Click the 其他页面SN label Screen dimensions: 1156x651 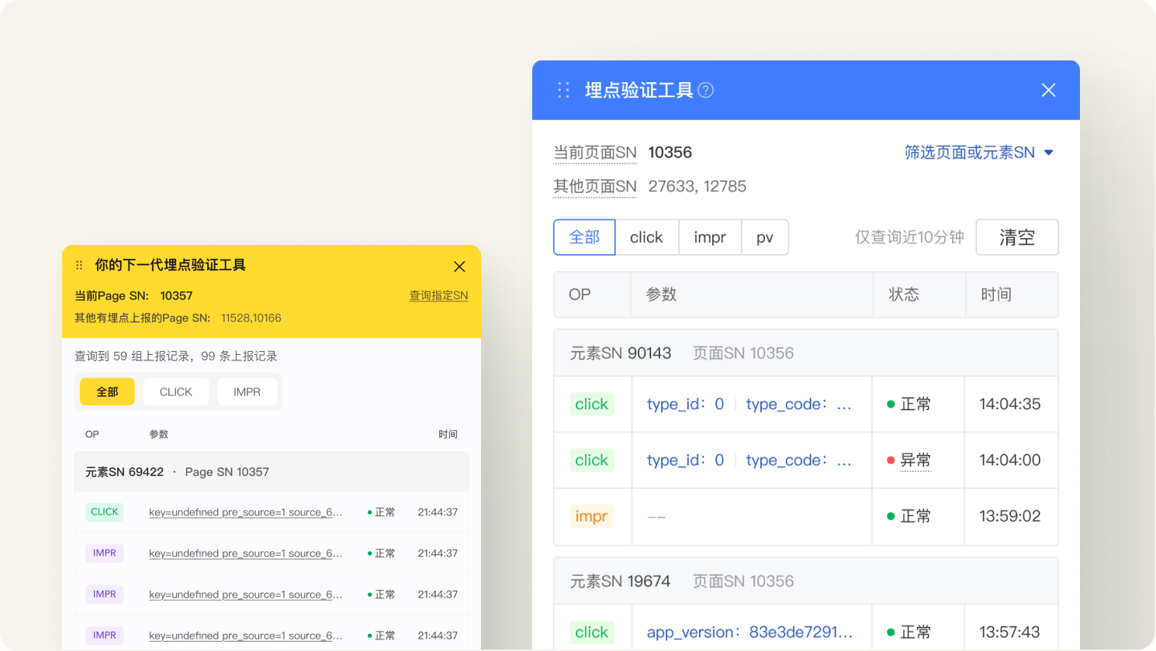[595, 187]
